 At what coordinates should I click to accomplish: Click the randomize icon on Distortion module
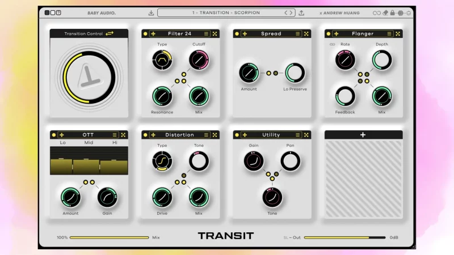pyautogui.click(x=215, y=135)
